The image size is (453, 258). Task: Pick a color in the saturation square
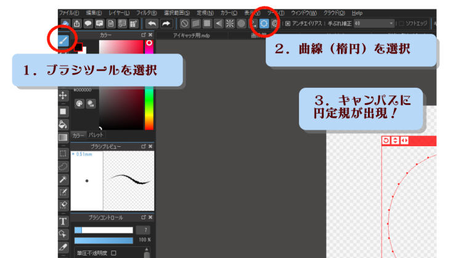pos(121,85)
